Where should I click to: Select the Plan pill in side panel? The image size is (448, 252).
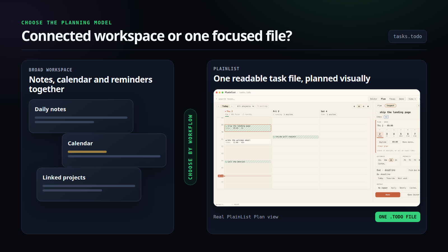(380, 106)
